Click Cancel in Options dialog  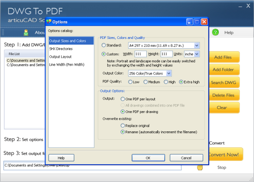pyautogui.click(x=186, y=158)
